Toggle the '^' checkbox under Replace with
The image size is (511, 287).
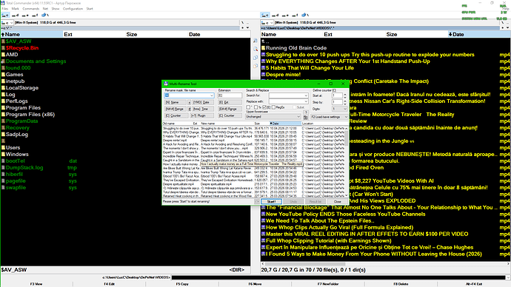(x=248, y=107)
